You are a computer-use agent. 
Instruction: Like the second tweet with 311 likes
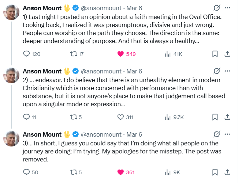(120, 117)
